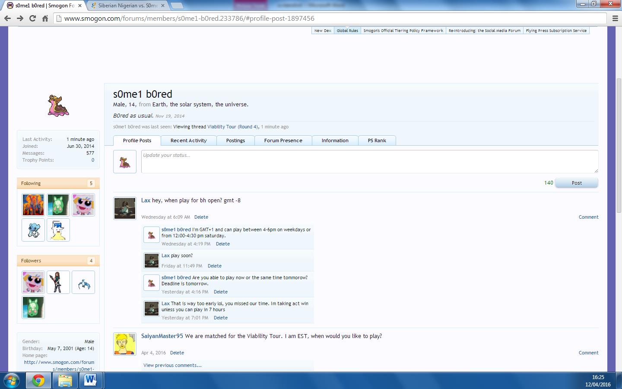Open Microsoft Word in the taskbar

(91, 381)
